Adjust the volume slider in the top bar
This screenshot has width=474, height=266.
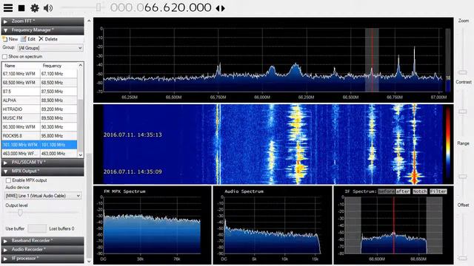(99, 7)
